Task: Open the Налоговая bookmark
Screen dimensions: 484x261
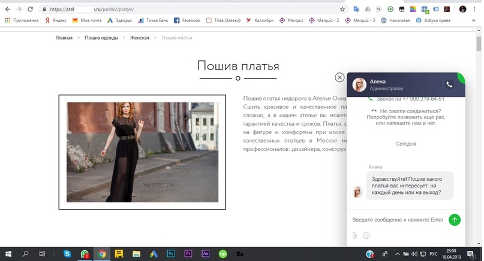Action: 395,20
